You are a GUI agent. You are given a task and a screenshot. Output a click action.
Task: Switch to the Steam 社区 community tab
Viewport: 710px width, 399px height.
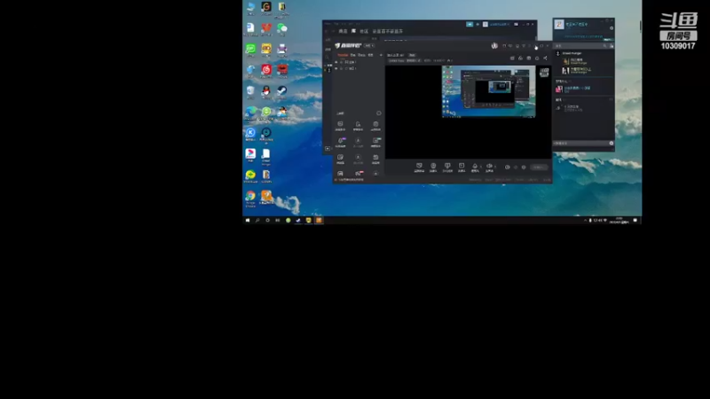tap(364, 31)
